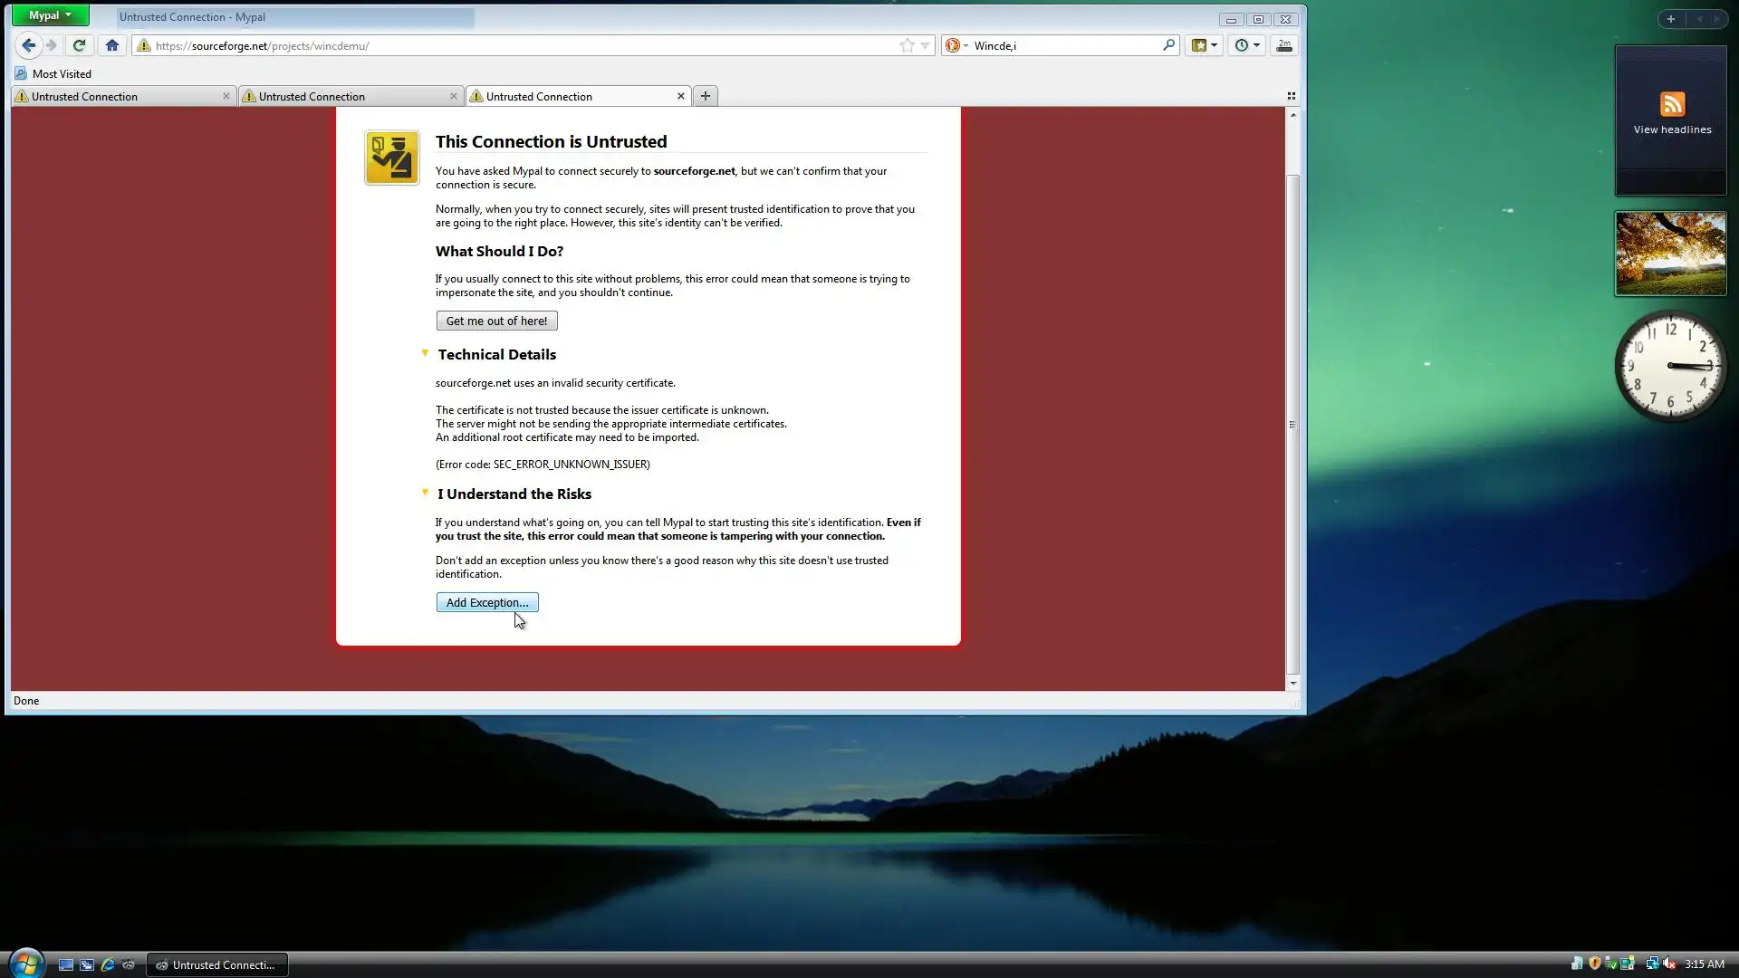Screen dimensions: 1739x978
Task: Reload the current page
Action: point(80,45)
